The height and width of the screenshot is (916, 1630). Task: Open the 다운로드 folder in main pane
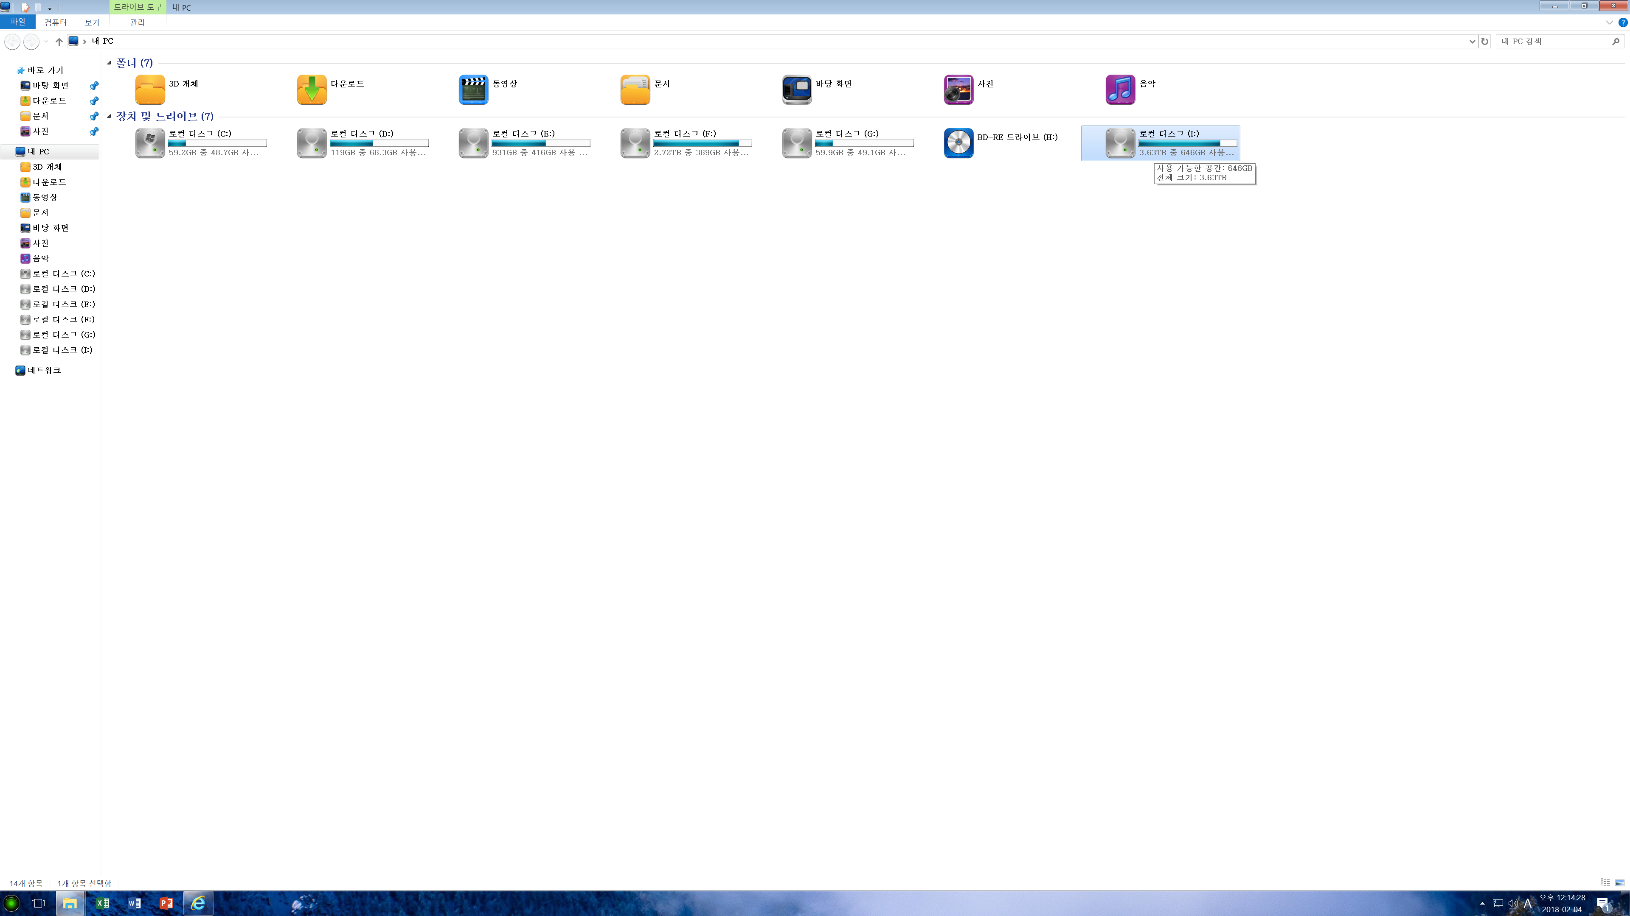(312, 90)
